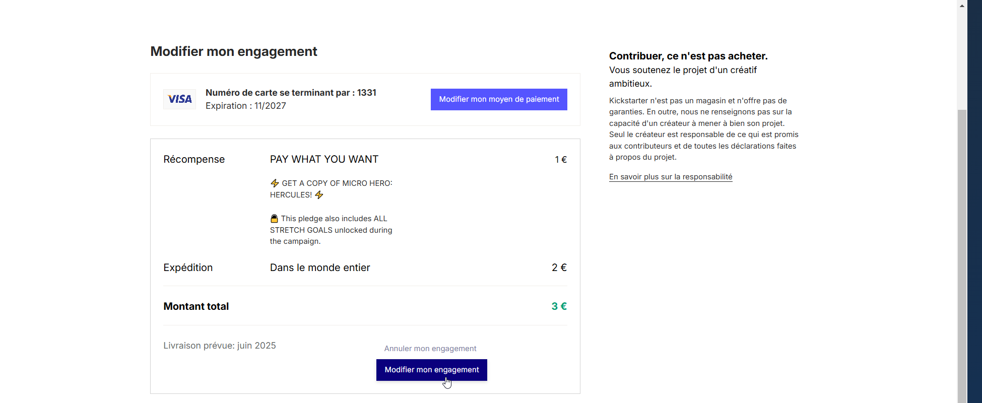This screenshot has height=403, width=982.
Task: Click the Montant total label
Action: (x=196, y=306)
